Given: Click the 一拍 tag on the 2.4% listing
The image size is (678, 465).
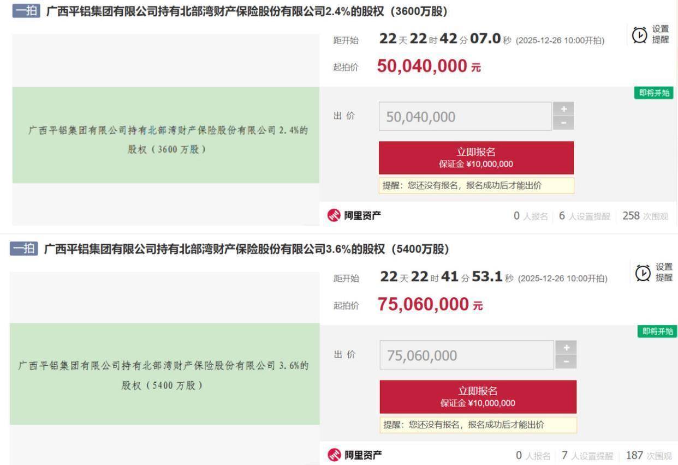Looking at the screenshot, I should (x=26, y=11).
